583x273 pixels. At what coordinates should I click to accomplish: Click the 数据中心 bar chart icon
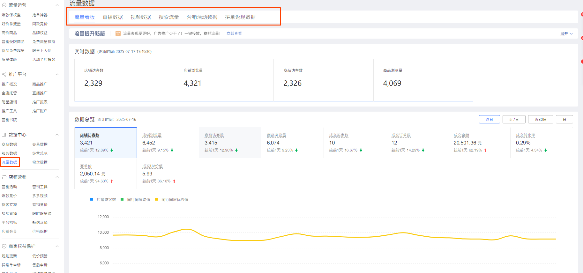(x=4, y=135)
